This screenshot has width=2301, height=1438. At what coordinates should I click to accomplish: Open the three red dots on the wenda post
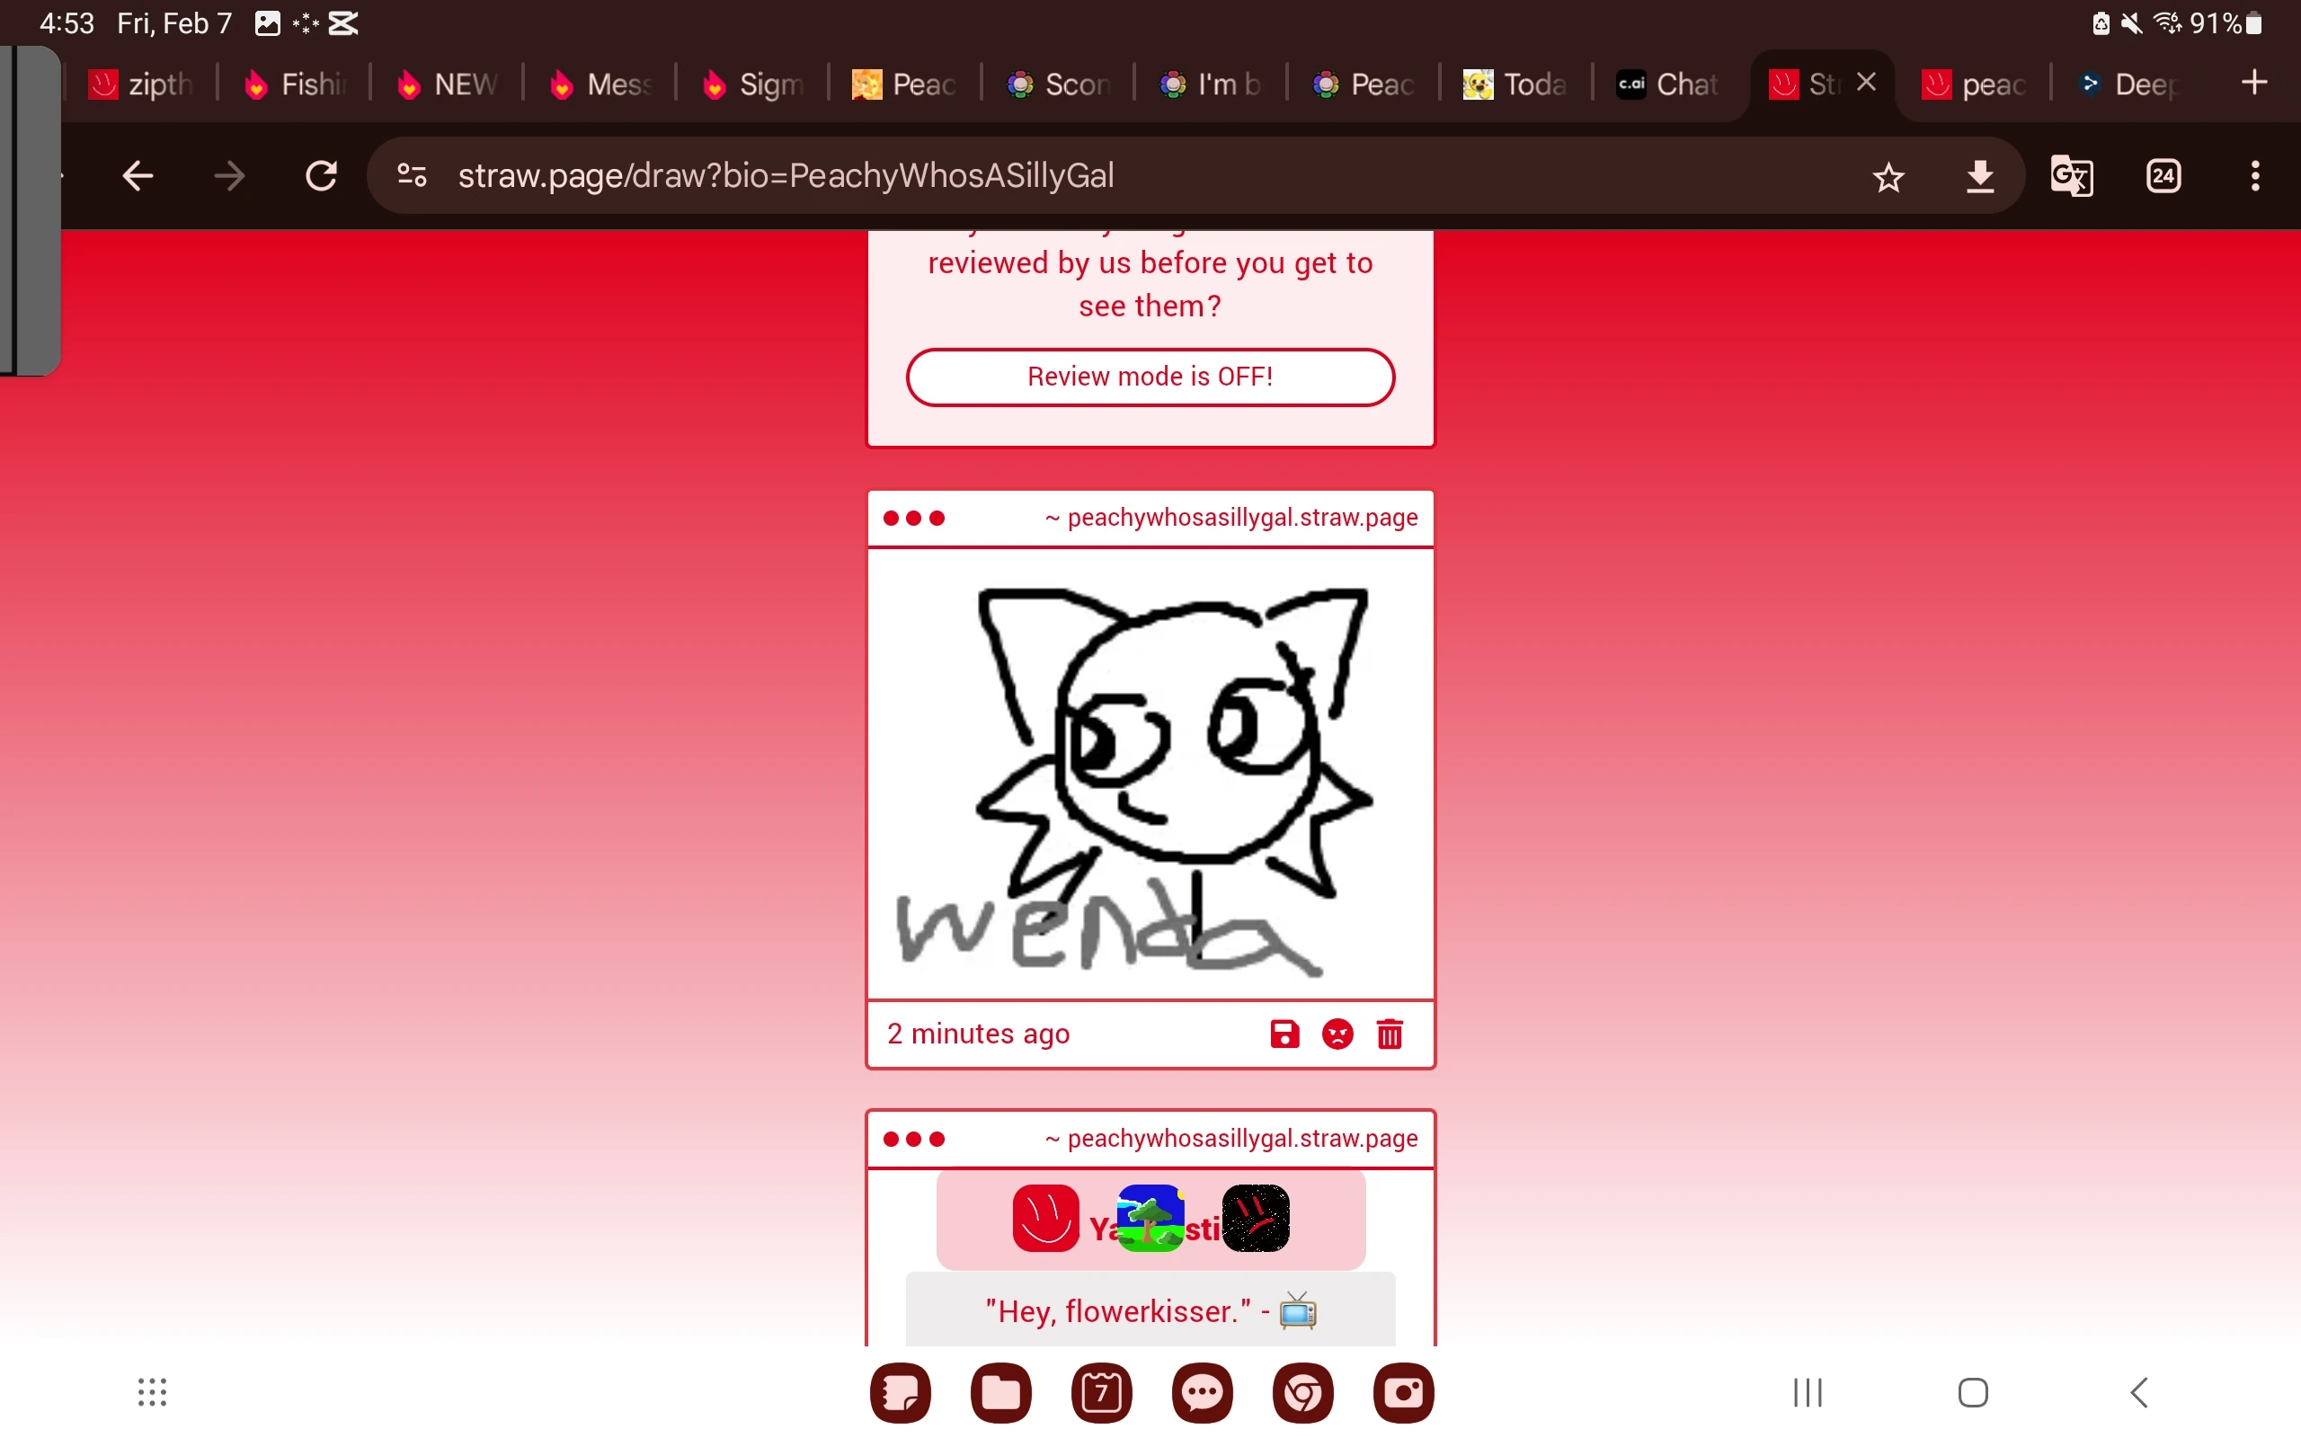click(913, 519)
